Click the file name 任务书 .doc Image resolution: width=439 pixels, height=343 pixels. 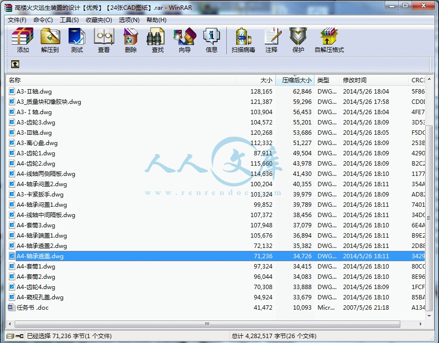(32, 307)
